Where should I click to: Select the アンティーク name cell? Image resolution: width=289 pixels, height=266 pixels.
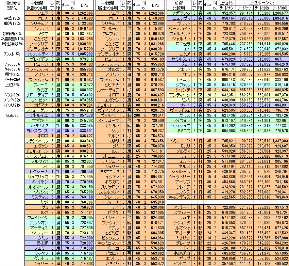179,95
